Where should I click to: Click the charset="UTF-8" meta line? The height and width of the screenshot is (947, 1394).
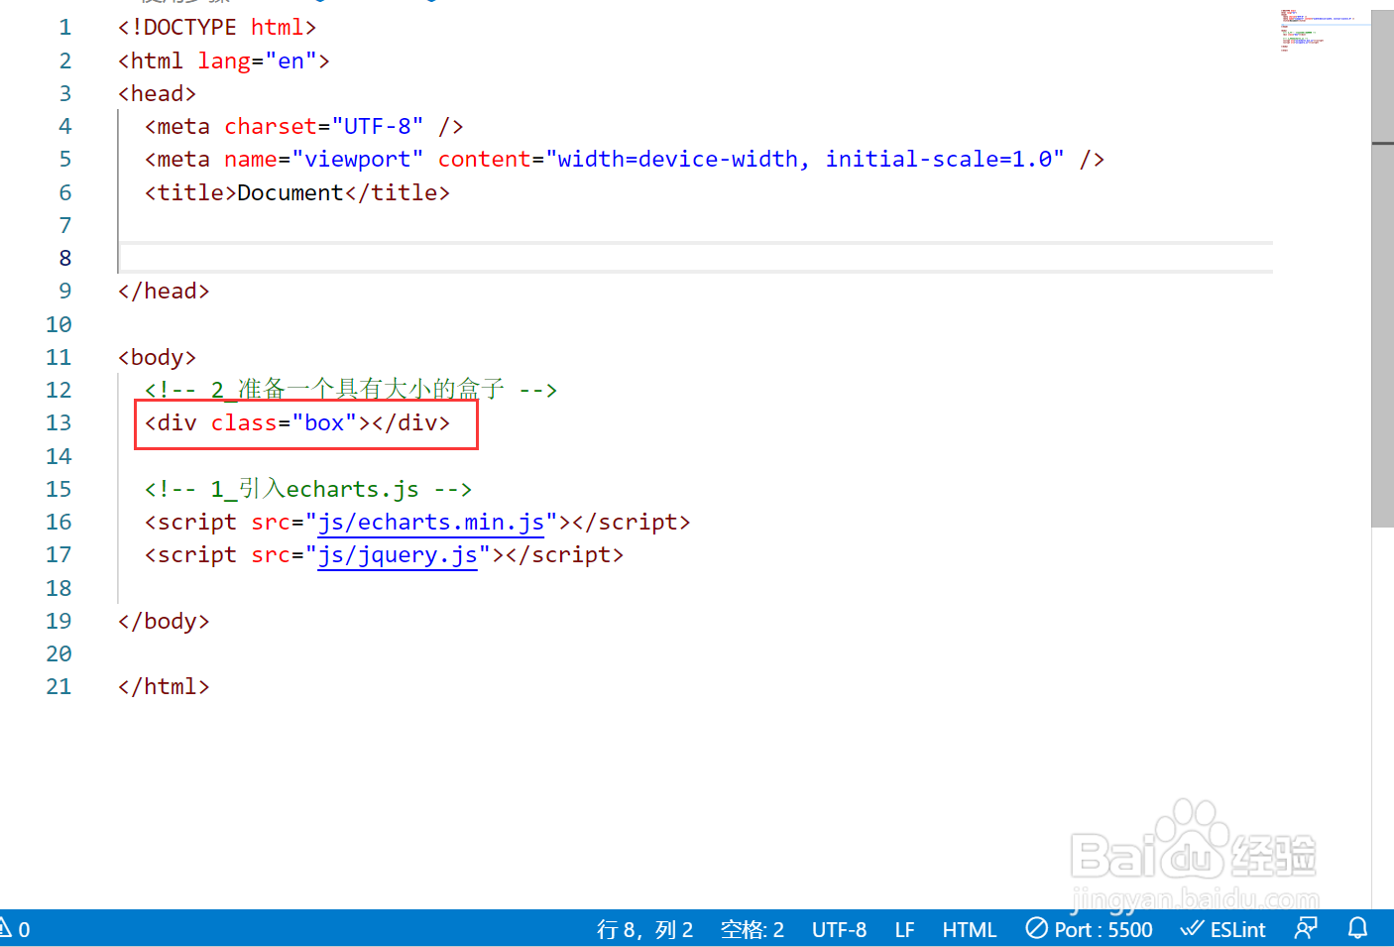pyautogui.click(x=303, y=127)
